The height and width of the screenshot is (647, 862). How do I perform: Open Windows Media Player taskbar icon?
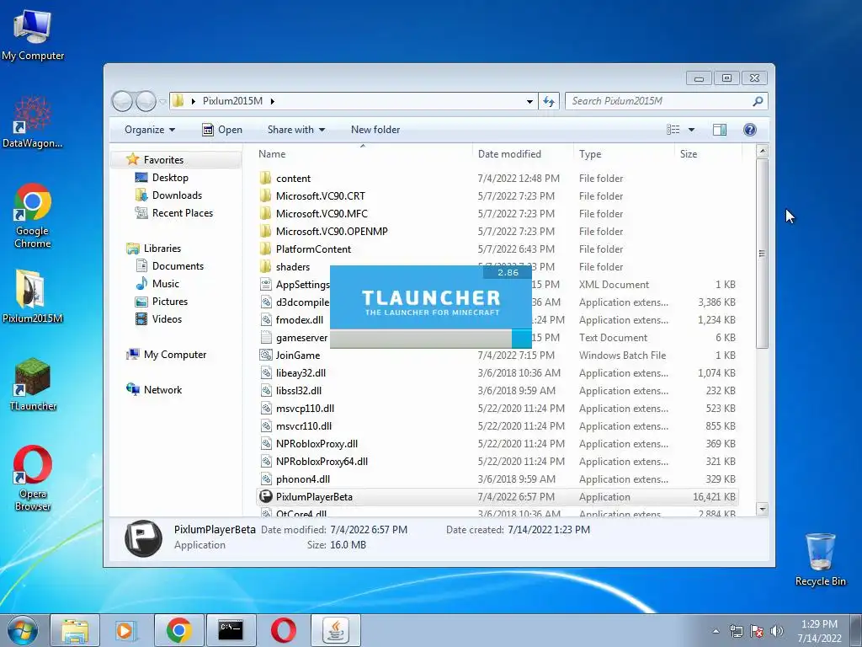126,630
